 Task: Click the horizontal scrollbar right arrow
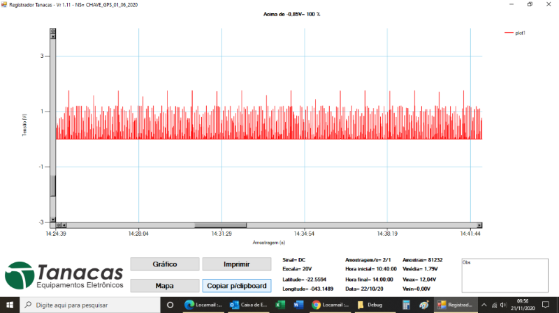tap(479, 225)
